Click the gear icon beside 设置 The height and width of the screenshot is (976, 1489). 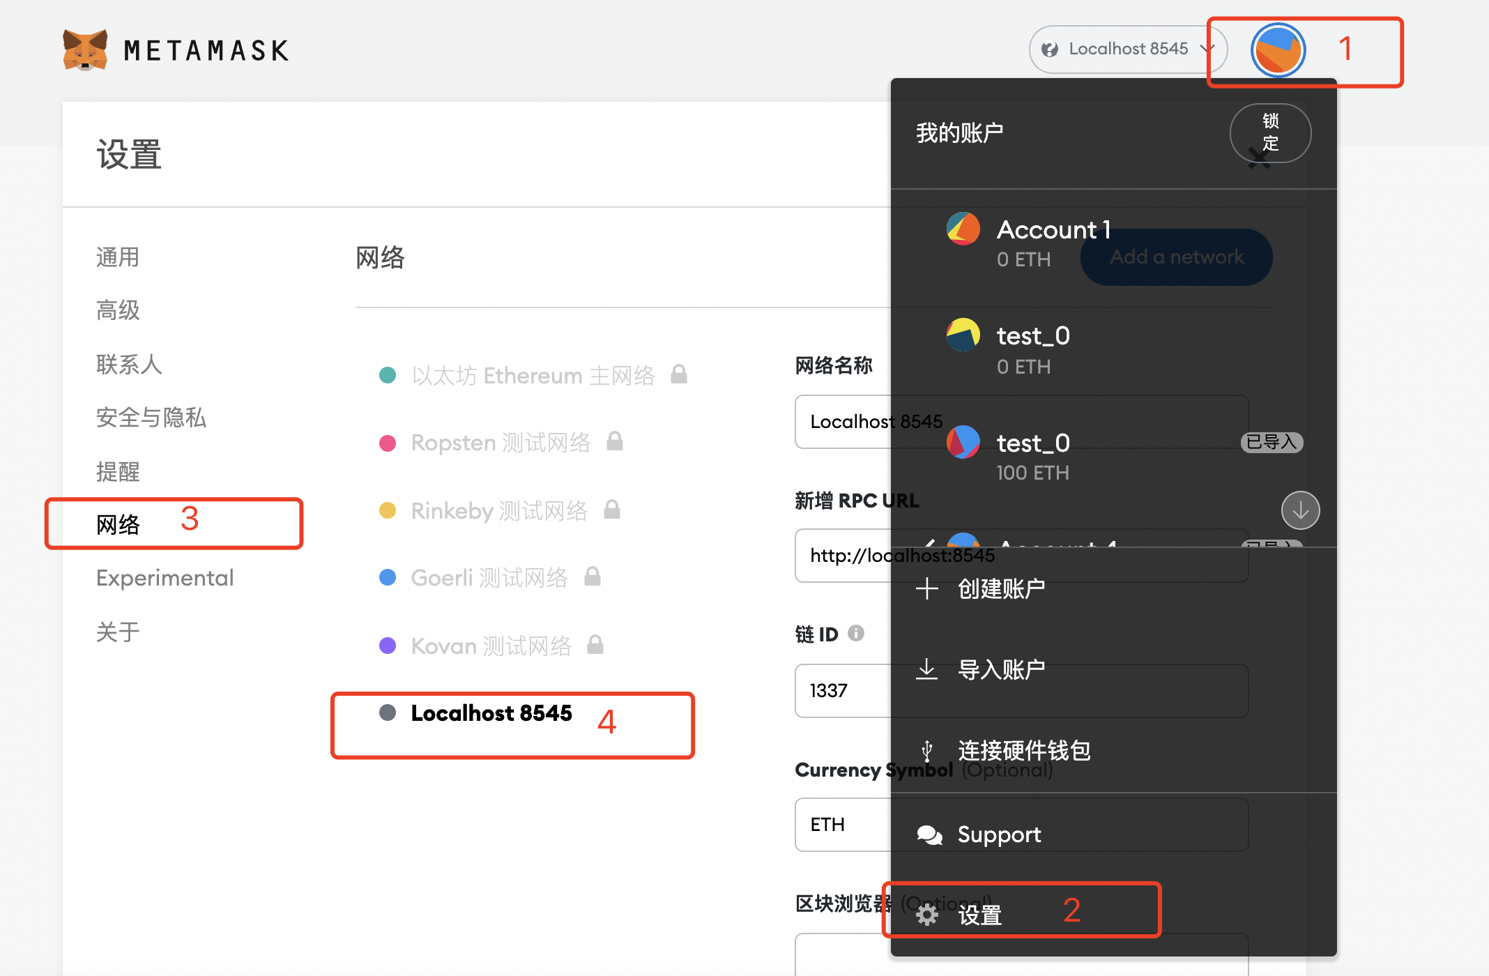(926, 915)
